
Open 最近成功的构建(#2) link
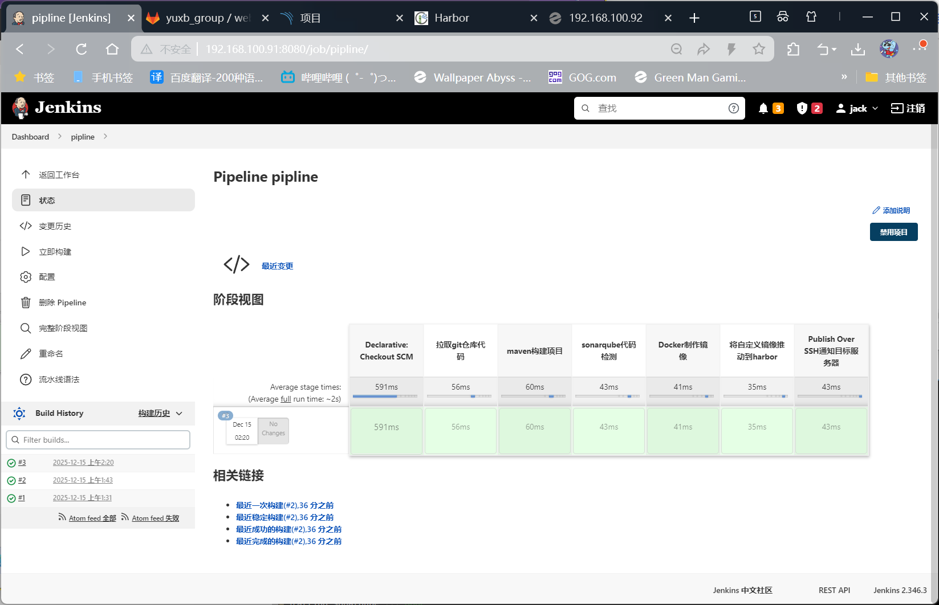(x=288, y=529)
